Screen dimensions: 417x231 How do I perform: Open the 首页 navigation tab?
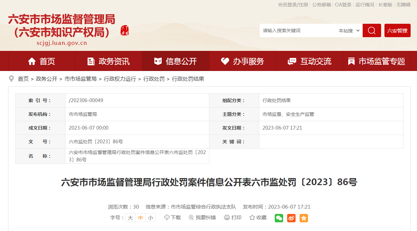tap(42, 61)
